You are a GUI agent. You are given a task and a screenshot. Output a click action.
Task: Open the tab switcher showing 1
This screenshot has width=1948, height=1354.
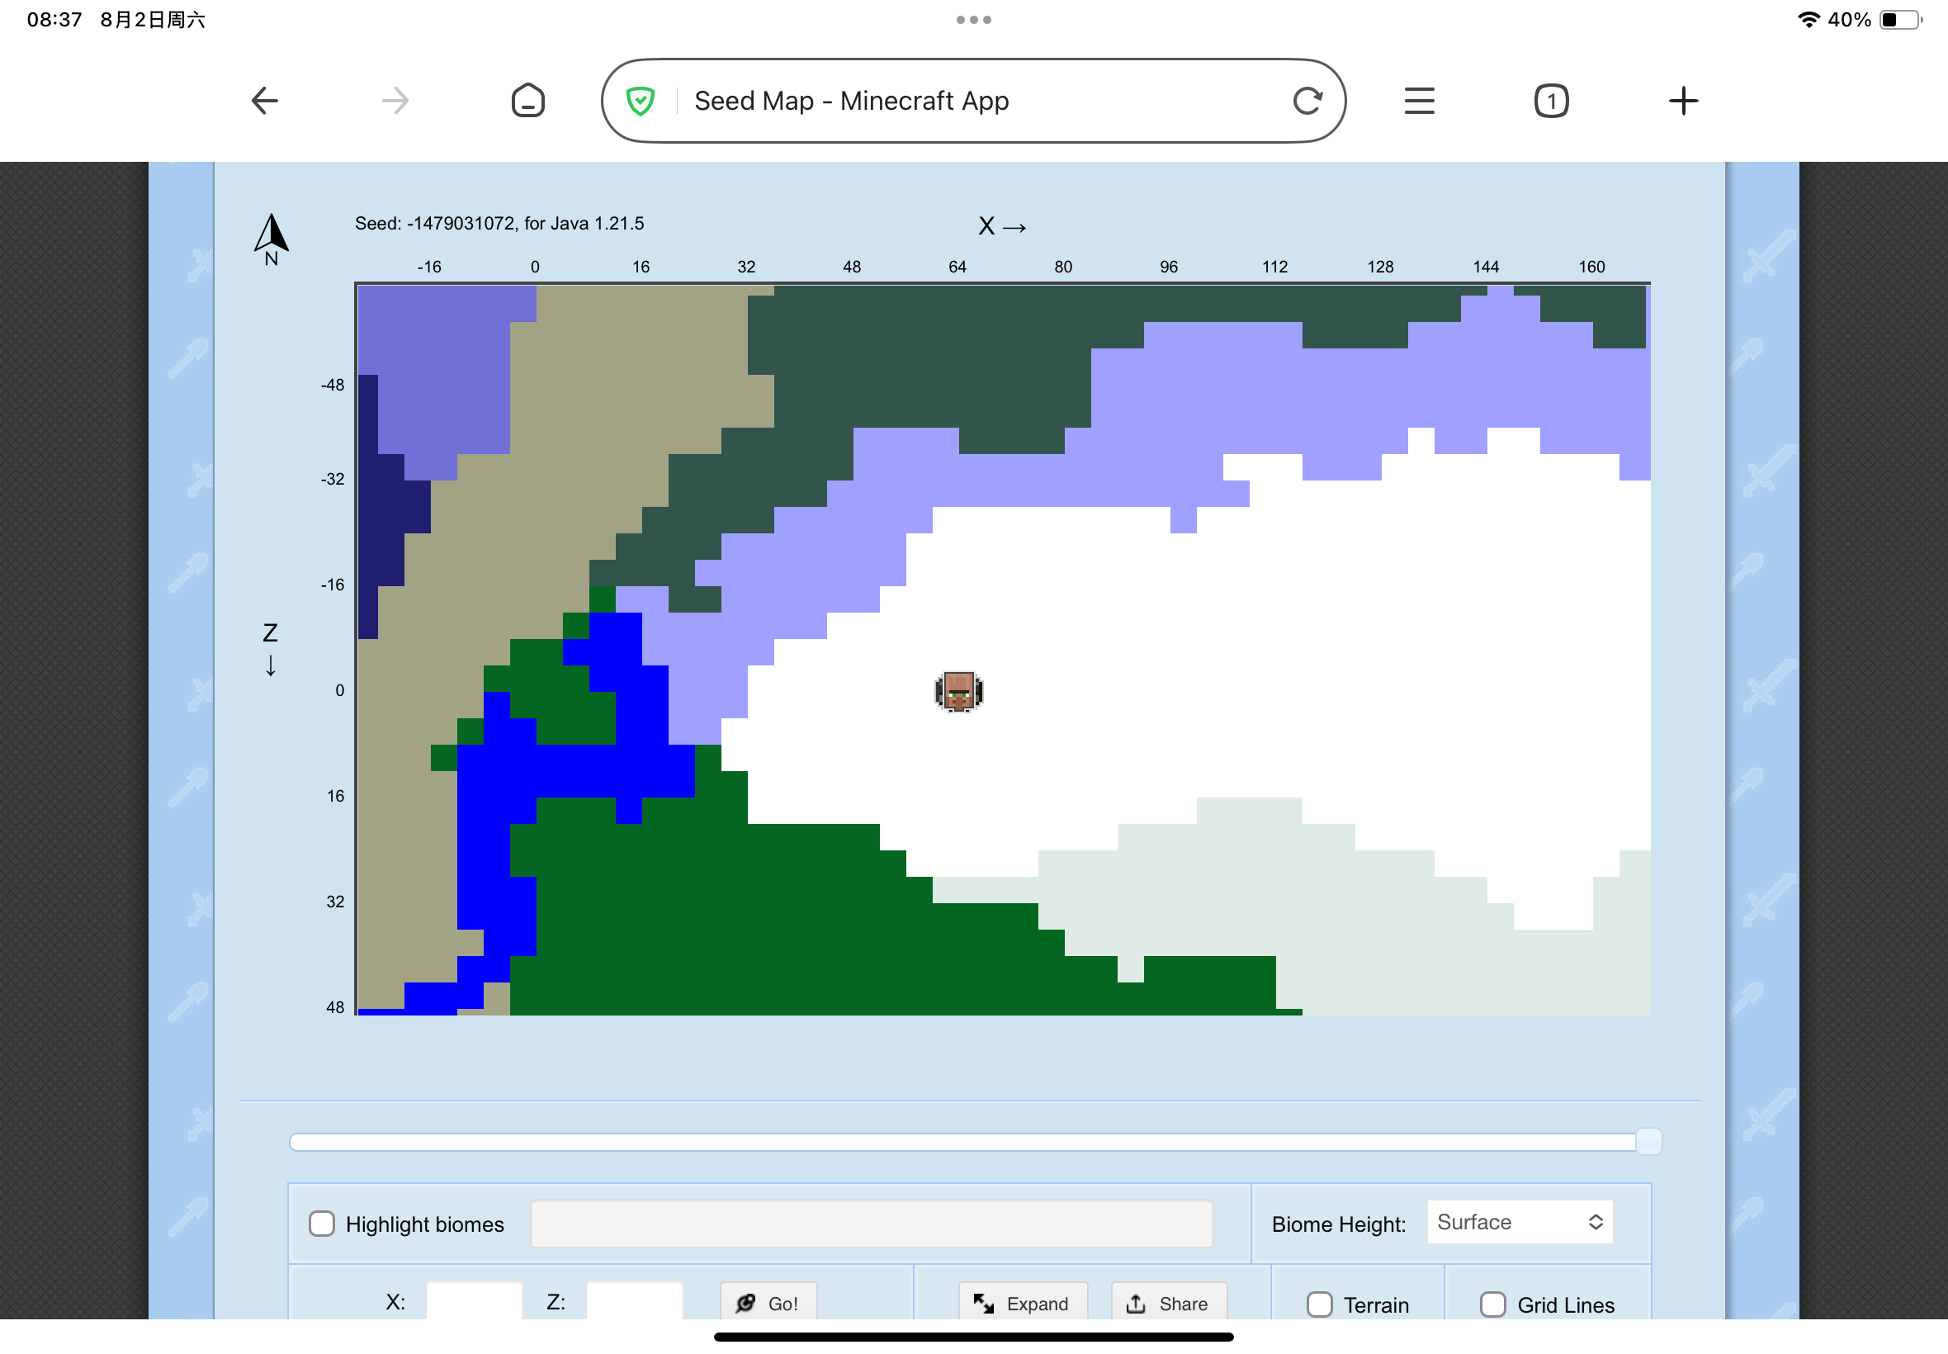[1551, 101]
